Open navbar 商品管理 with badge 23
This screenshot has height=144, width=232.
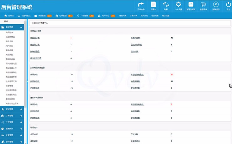(43, 16)
